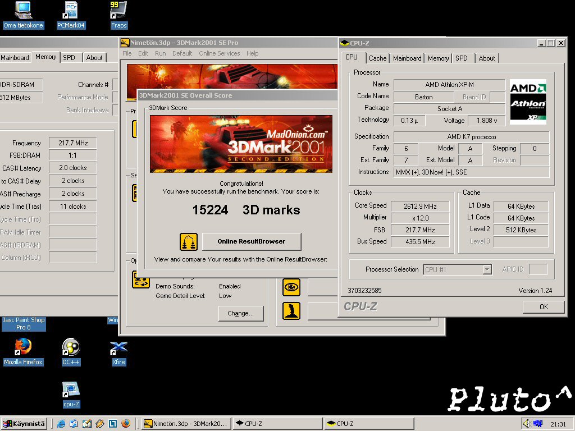Click the Instructions field MMX 3DNow SSE
575x431 pixels.
click(x=472, y=172)
